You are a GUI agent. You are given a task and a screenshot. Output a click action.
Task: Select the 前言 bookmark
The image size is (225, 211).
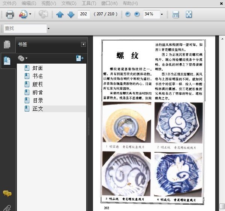pyautogui.click(x=37, y=92)
